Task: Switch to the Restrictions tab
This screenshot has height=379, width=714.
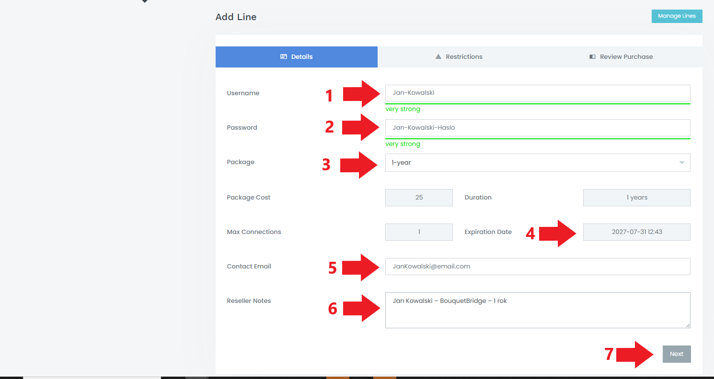Action: click(459, 56)
